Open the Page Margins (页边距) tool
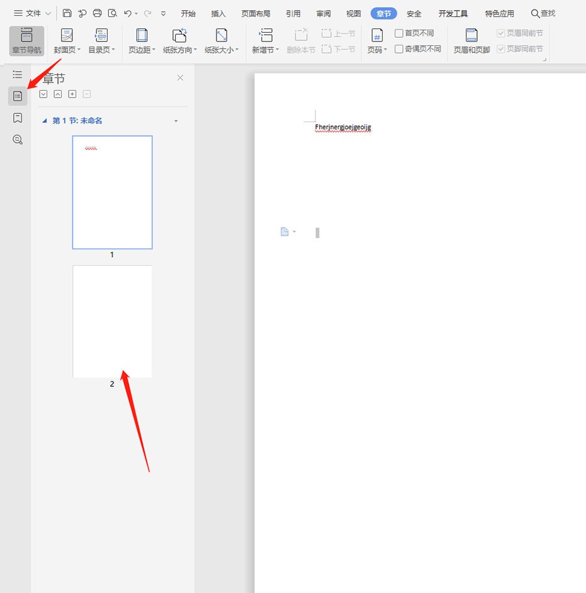Viewport: 586px width, 593px height. click(x=142, y=41)
